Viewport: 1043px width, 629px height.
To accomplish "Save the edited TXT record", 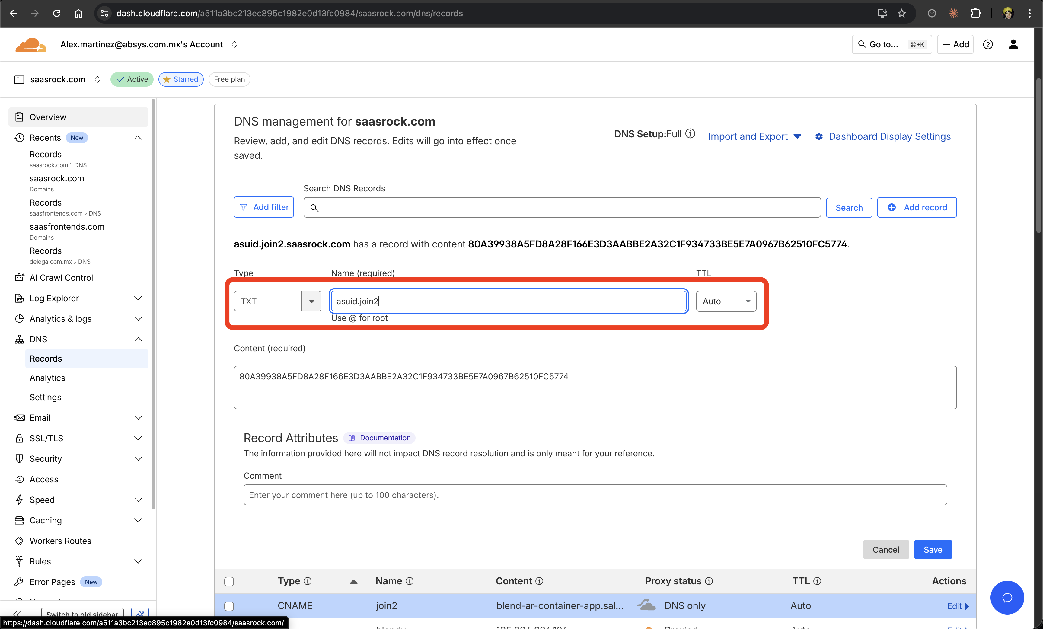I will tap(933, 549).
